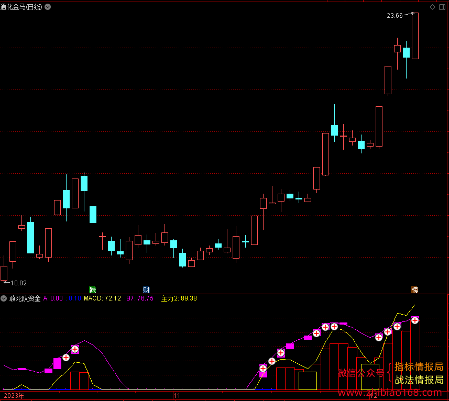Click the 10.82 low price label

click(19, 283)
